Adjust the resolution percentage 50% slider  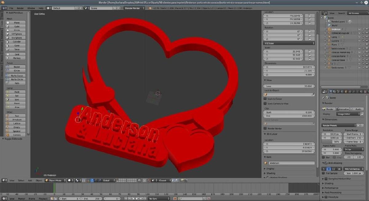click(331, 141)
